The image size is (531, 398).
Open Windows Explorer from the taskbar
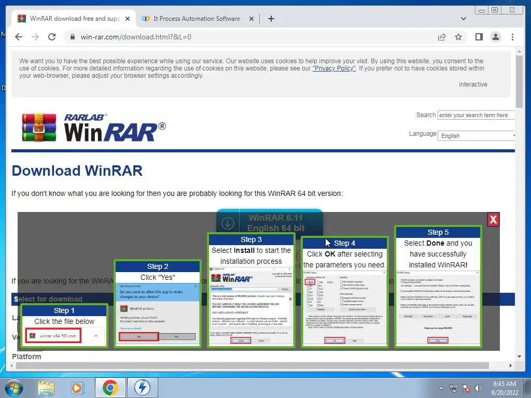46,388
